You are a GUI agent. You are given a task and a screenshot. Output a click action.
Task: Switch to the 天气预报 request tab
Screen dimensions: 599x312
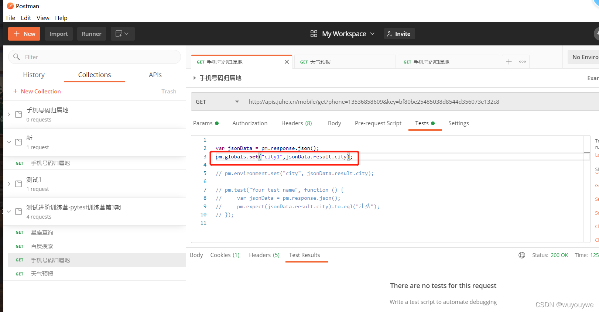point(345,62)
